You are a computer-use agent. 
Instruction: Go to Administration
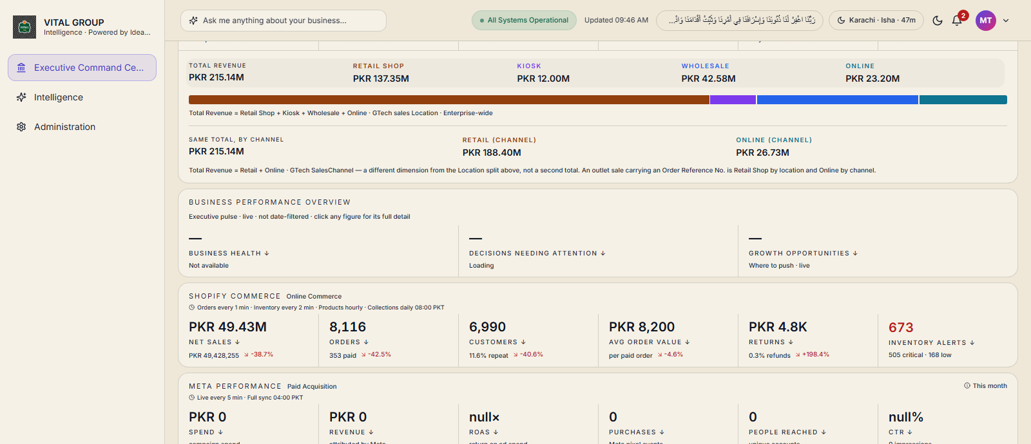[82, 127]
